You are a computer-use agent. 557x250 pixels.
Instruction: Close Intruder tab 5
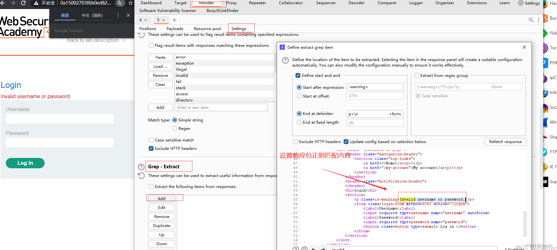click(163, 20)
